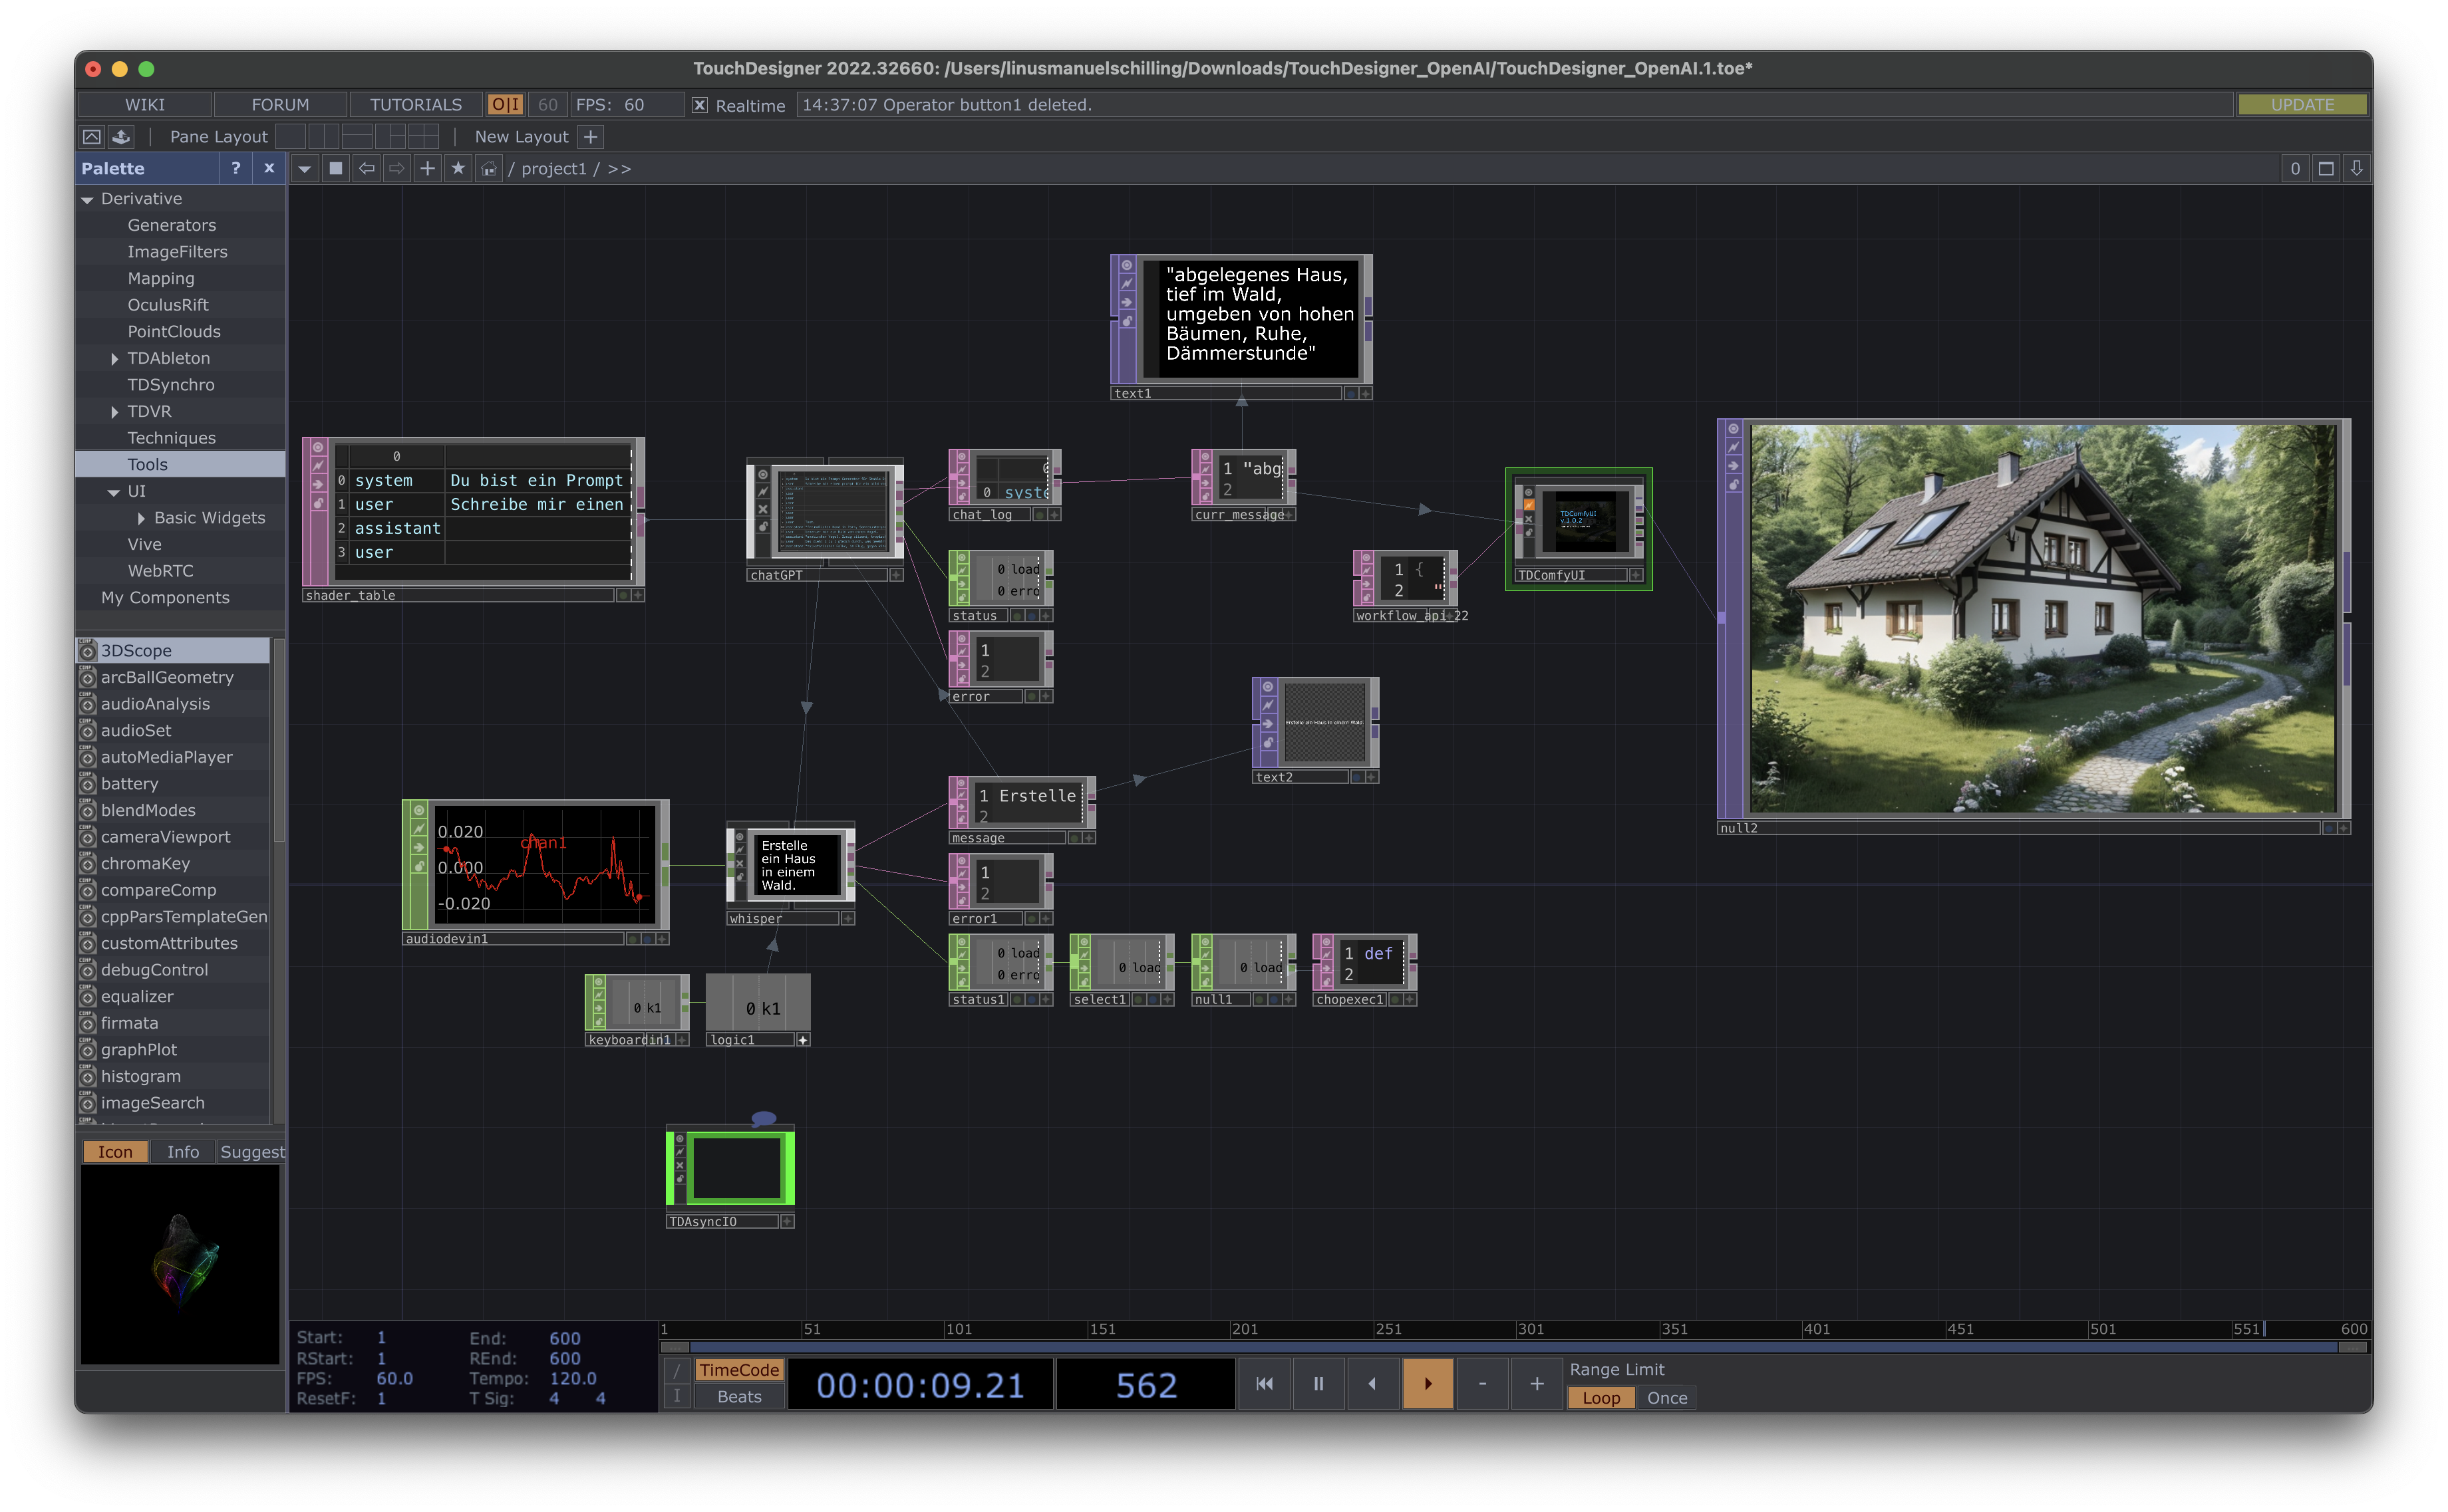Select left-right split pane layout icon
This screenshot has width=2448, height=1512.
tap(323, 136)
